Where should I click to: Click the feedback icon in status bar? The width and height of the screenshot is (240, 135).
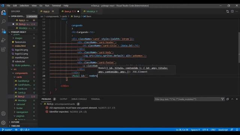pos(232,130)
